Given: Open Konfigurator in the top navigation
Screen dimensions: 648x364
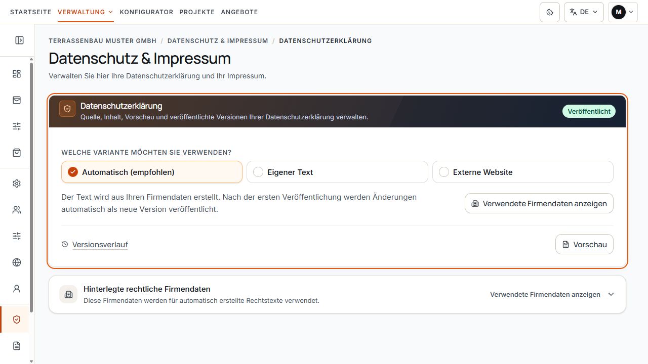Looking at the screenshot, I should click(146, 12).
